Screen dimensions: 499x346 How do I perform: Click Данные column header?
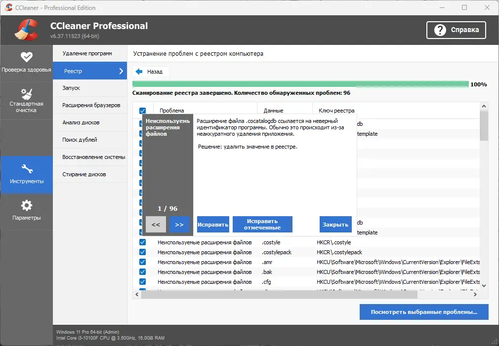[x=285, y=111]
